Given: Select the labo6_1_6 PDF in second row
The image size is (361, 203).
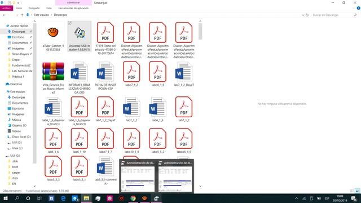Looking at the screenshot, I should [158, 74].
